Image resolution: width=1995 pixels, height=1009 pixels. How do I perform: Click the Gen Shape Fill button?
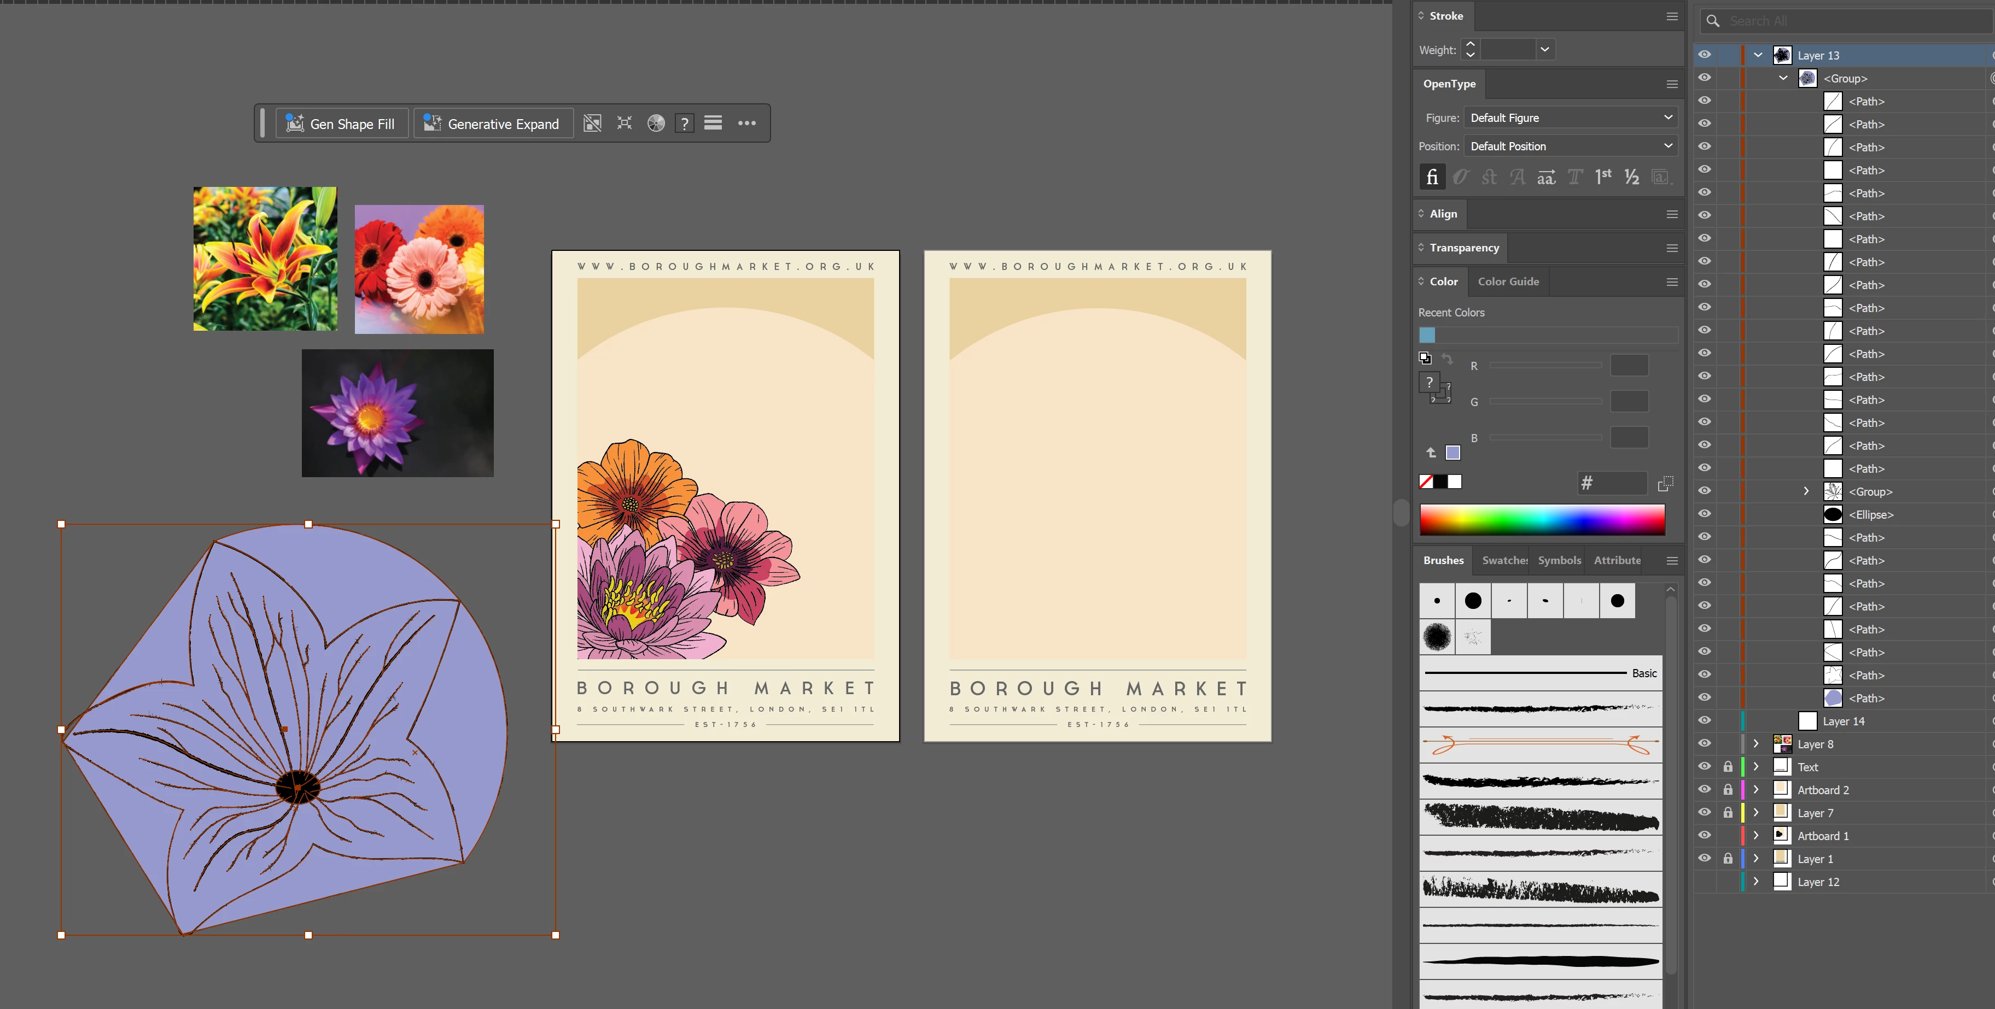pyautogui.click(x=342, y=124)
